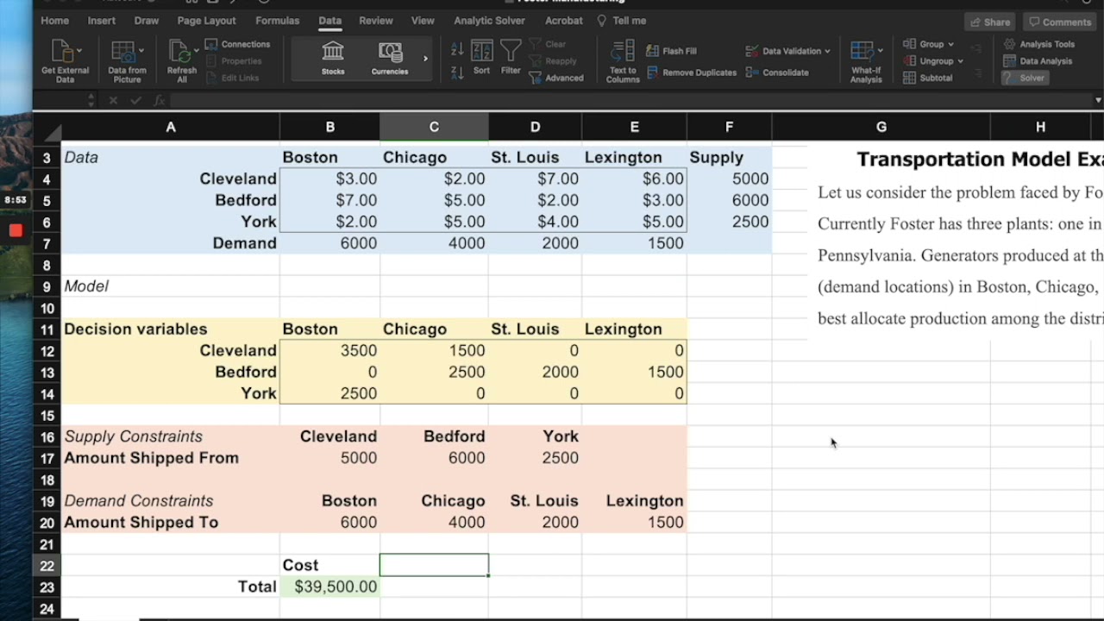Click the Share button
Viewport: 1104px width, 621px height.
(x=989, y=22)
